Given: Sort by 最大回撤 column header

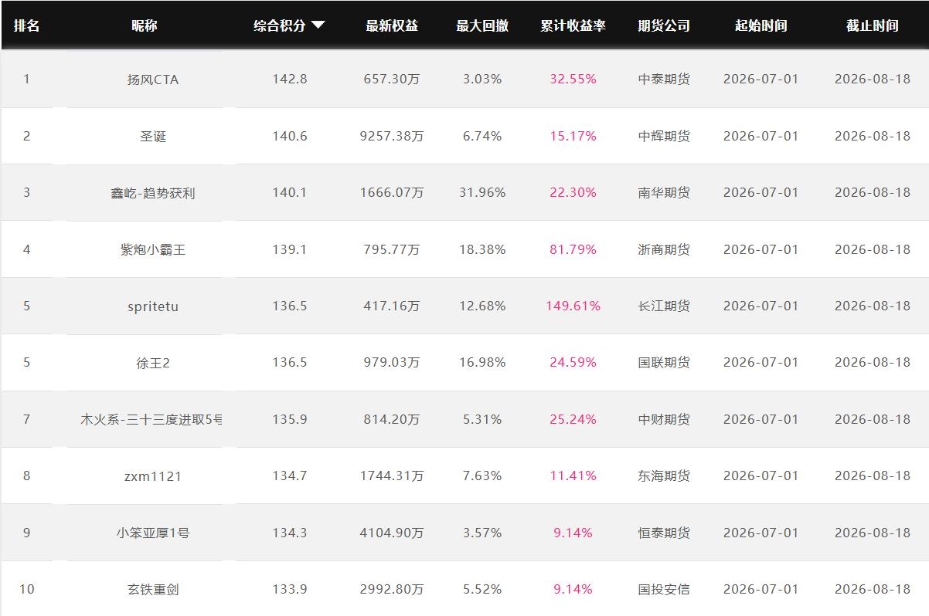Looking at the screenshot, I should click(482, 25).
